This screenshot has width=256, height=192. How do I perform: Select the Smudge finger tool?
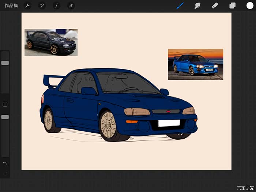[197, 6]
